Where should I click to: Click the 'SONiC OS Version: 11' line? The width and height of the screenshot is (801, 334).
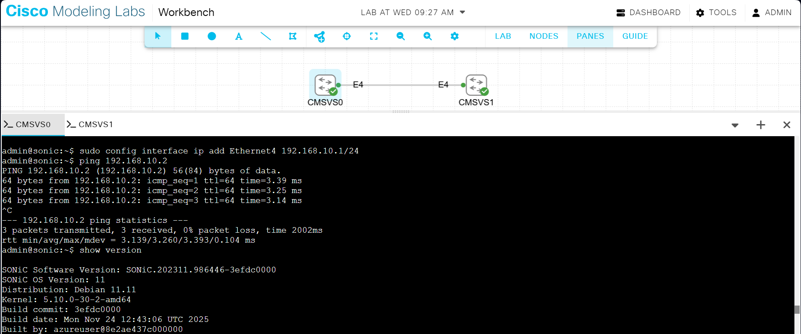click(x=54, y=280)
